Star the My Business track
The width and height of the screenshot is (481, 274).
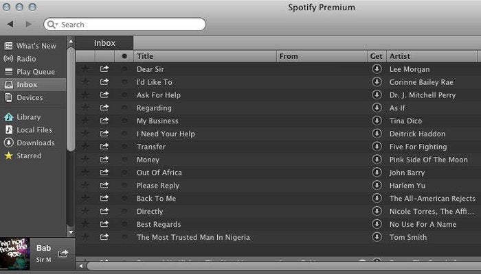(x=85, y=121)
